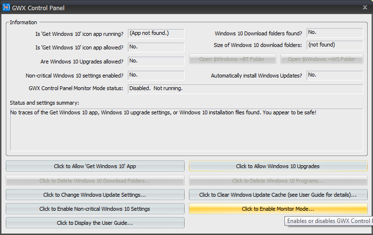Close the GWX Control Panel window

point(365,7)
